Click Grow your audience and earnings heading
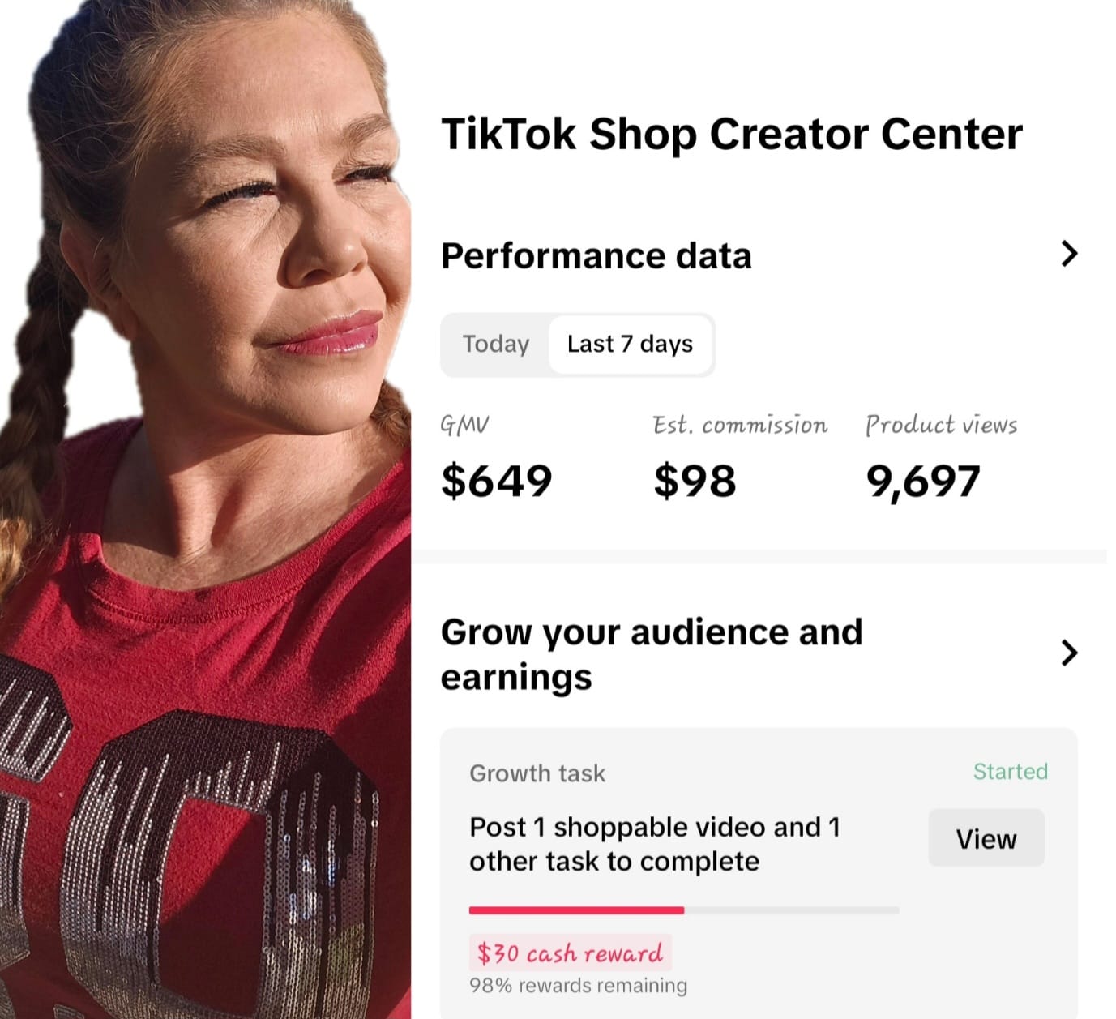The width and height of the screenshot is (1116, 1019). click(652, 654)
